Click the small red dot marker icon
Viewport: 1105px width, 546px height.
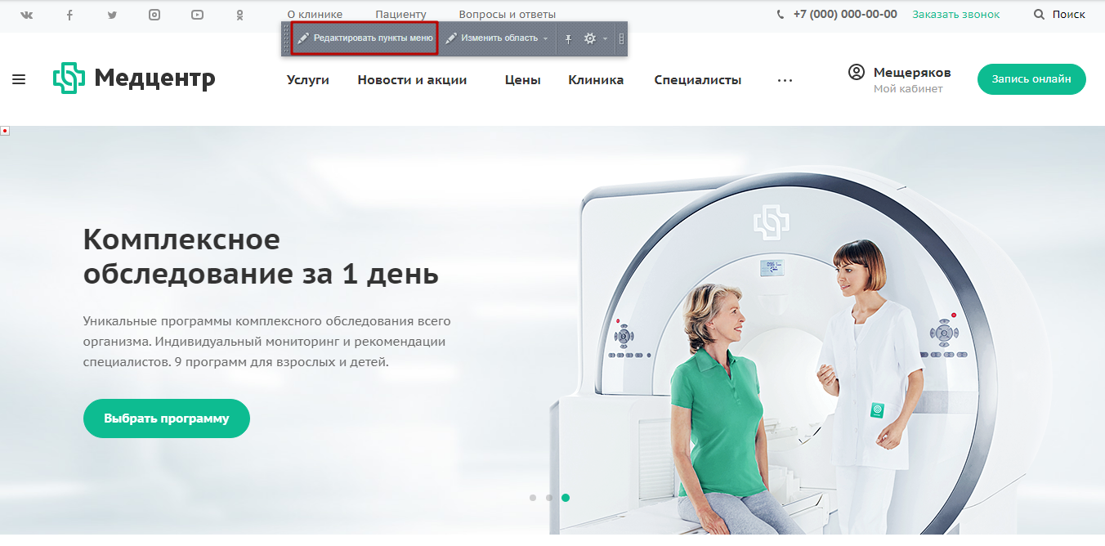pos(5,131)
